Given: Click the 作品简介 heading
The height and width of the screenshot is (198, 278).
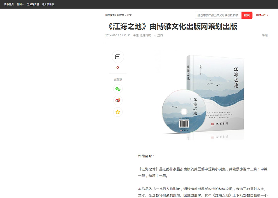Looking at the screenshot, I should click(x=146, y=156).
